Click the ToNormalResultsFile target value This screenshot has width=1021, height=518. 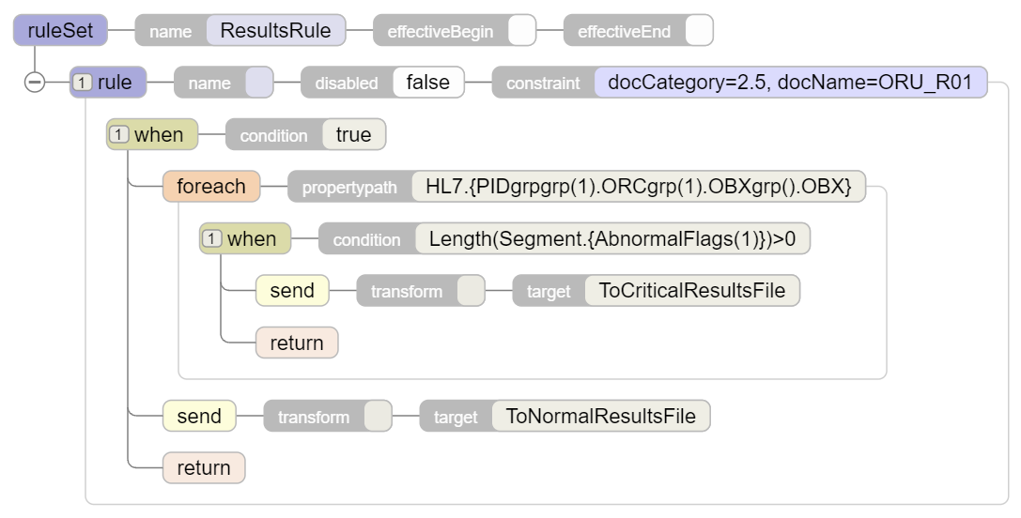(600, 416)
